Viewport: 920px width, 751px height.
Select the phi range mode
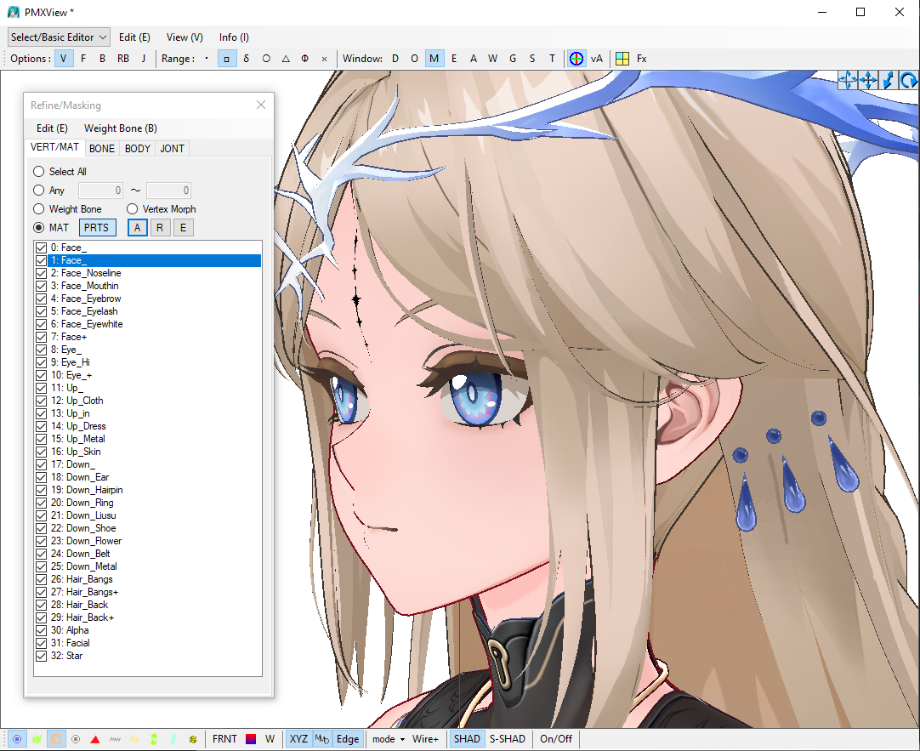point(305,59)
